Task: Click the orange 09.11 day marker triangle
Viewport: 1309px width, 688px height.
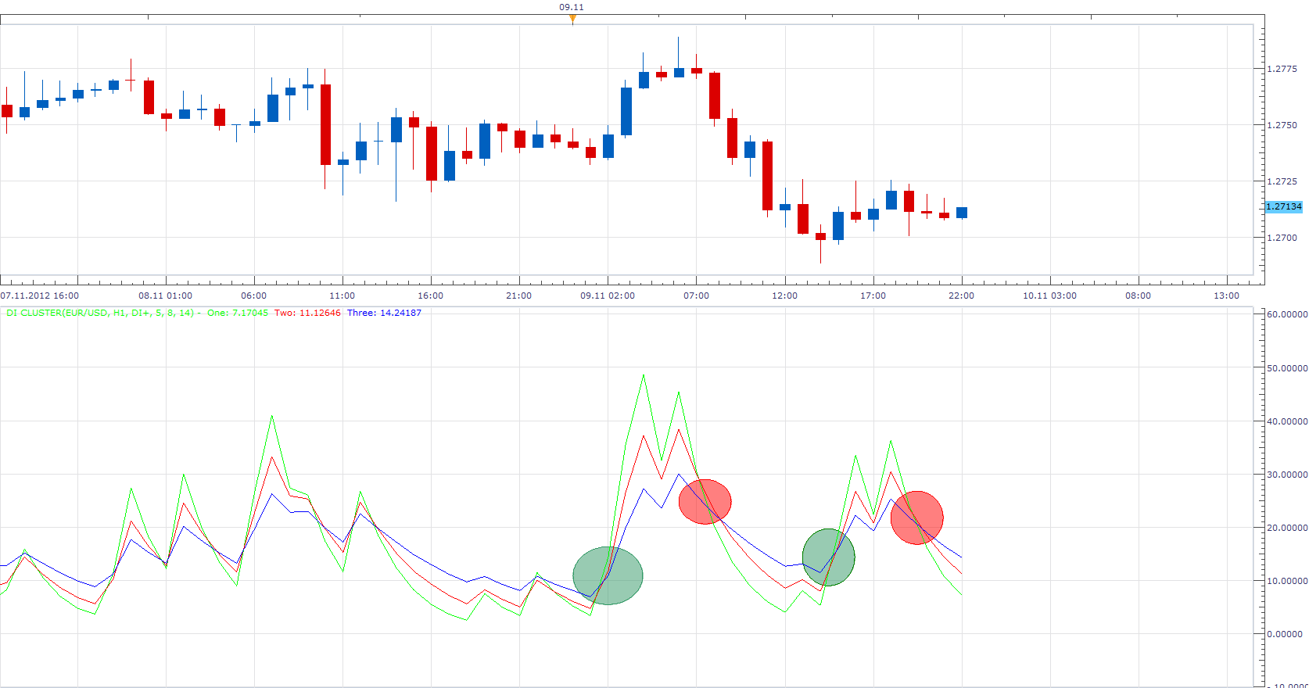Action: pyautogui.click(x=572, y=19)
